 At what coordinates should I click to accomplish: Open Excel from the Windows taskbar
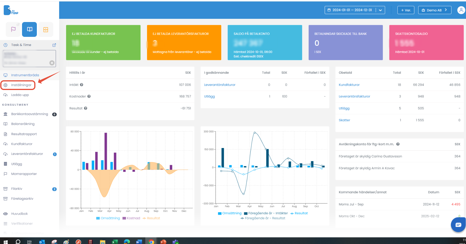(x=115, y=242)
